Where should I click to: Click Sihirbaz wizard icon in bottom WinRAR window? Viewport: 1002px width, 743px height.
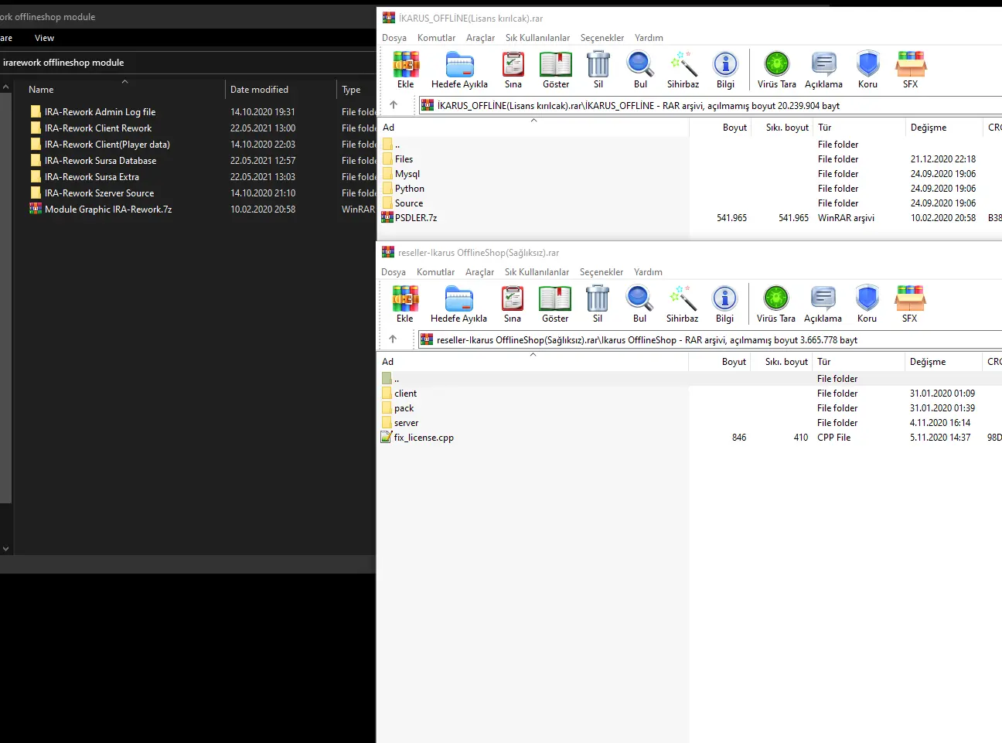[682, 303]
